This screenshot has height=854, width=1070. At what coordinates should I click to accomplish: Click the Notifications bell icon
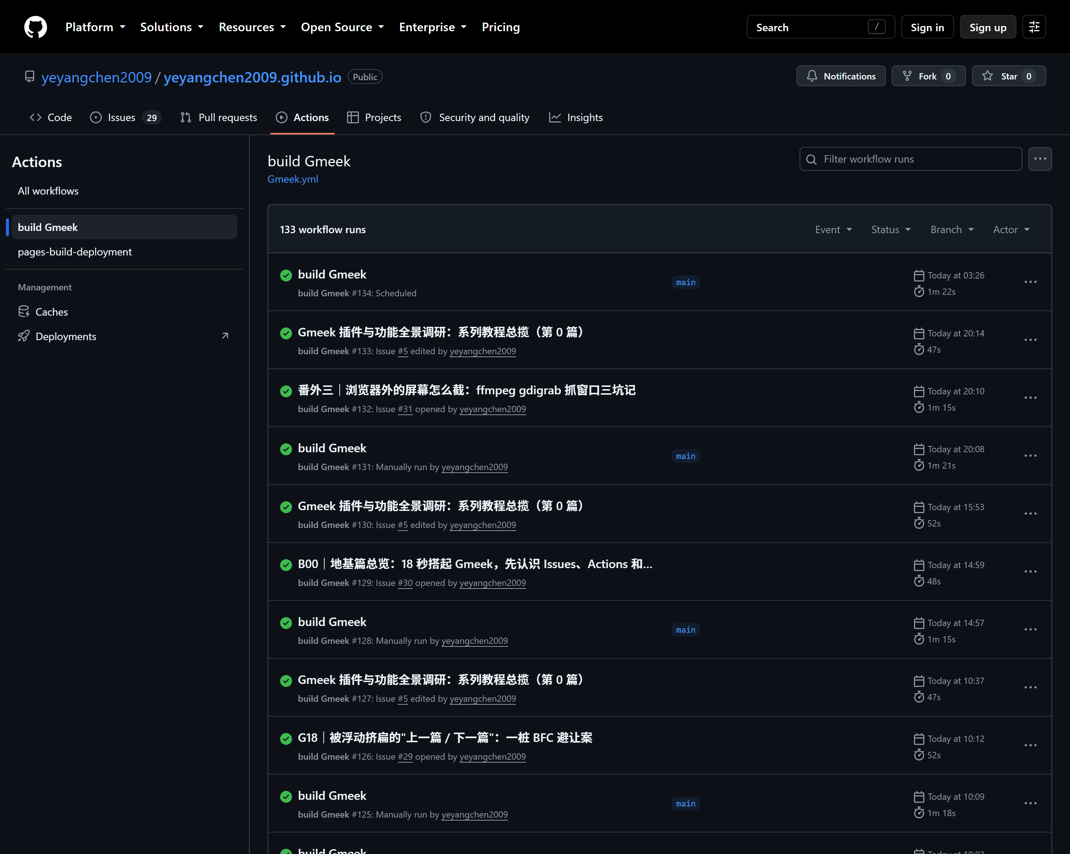[x=812, y=76]
